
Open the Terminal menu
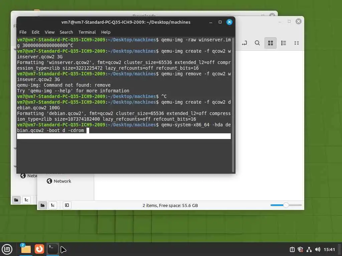(x=87, y=32)
